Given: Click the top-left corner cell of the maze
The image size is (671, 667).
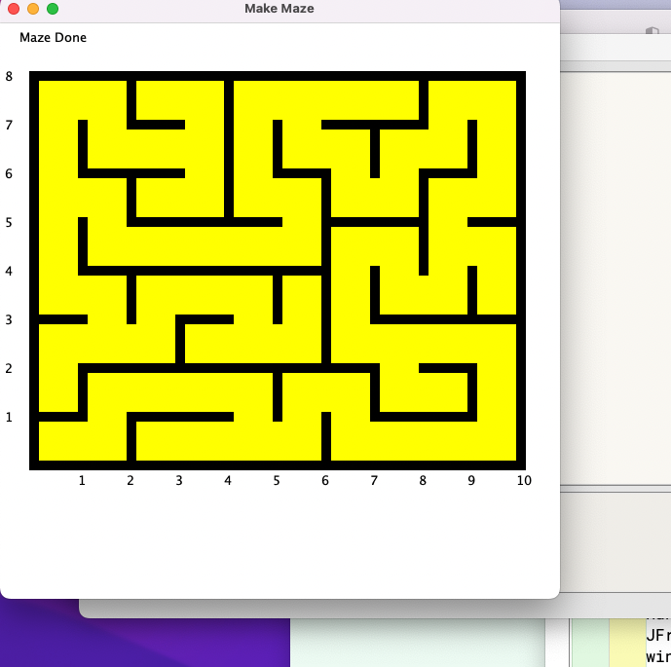Looking at the screenshot, I should 58,100.
